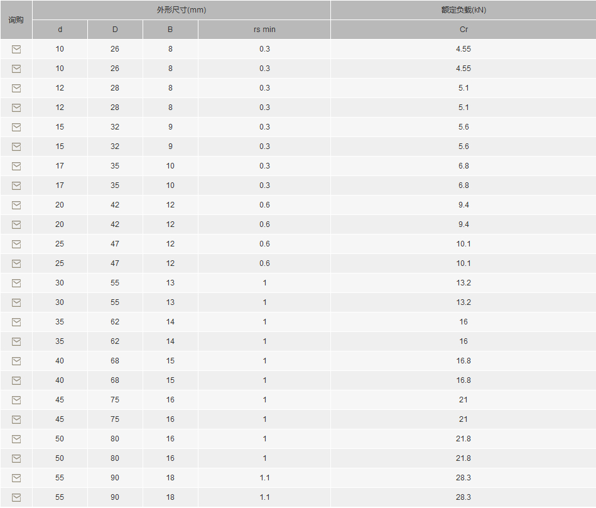596x508 pixels.
Task: Click the 额定负载(kN) header
Action: click(463, 10)
